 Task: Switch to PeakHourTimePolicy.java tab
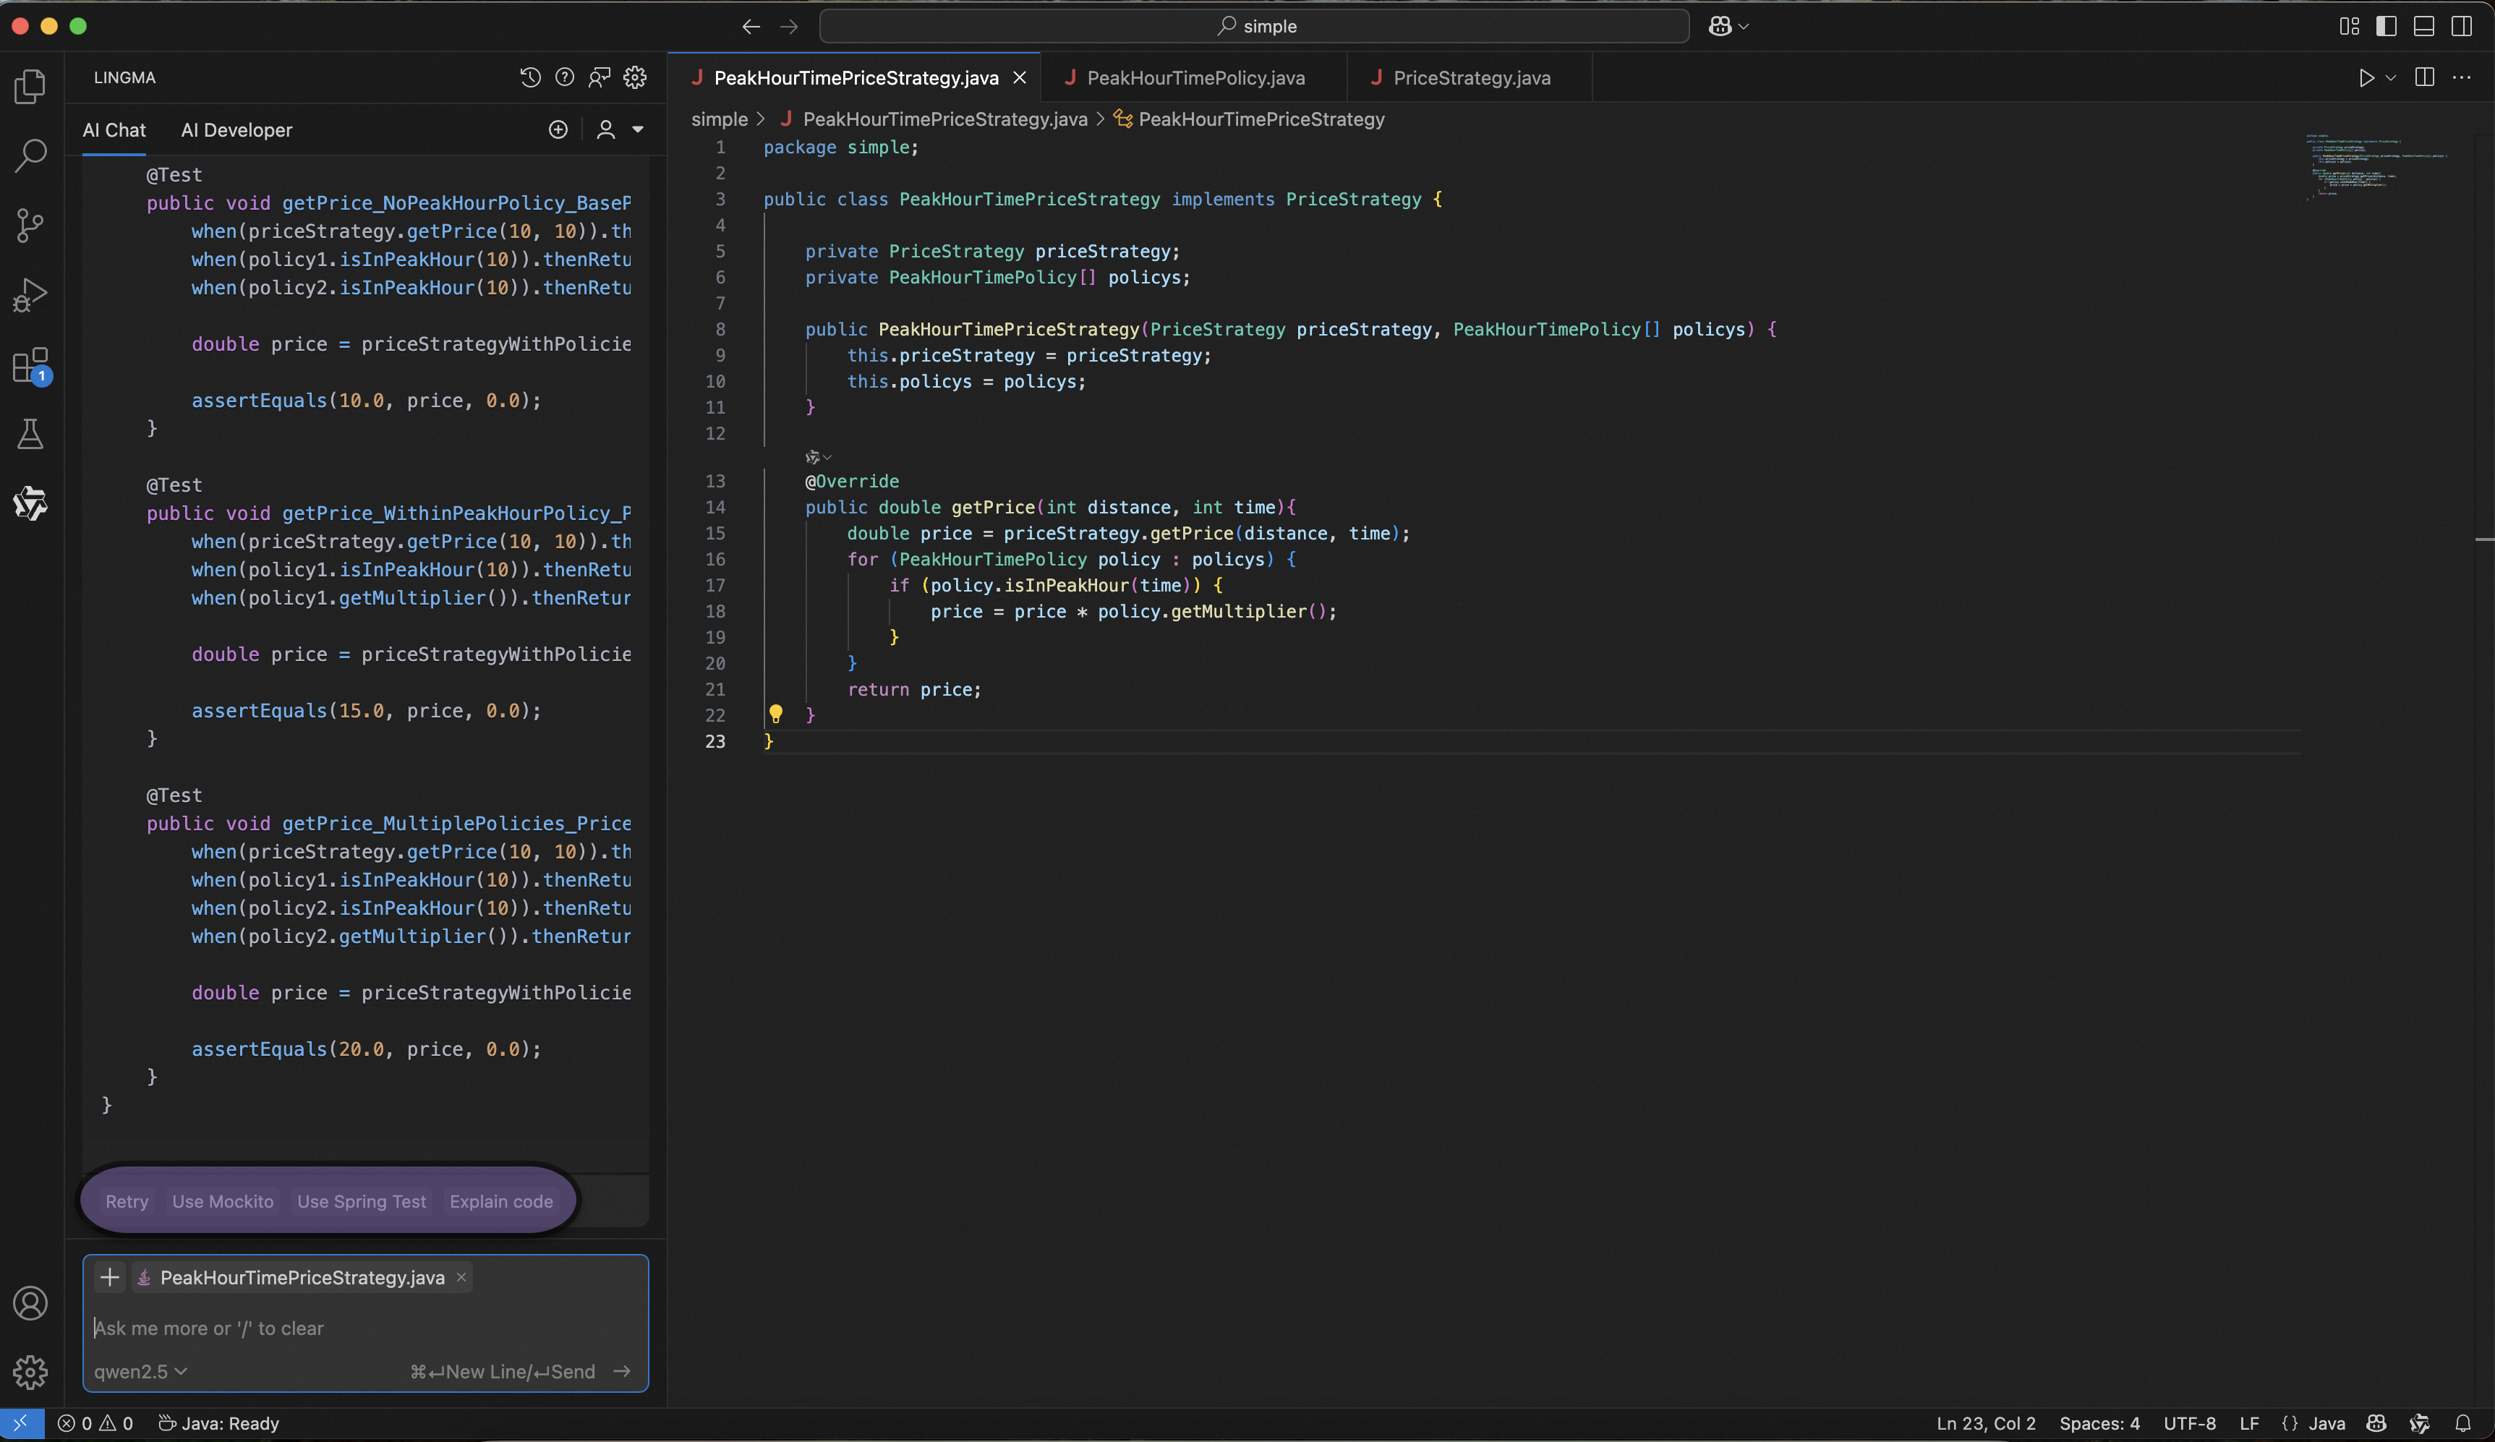tap(1195, 78)
